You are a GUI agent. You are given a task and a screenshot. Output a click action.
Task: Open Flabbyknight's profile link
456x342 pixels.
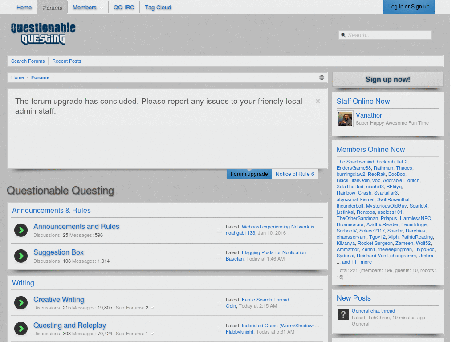point(240,332)
